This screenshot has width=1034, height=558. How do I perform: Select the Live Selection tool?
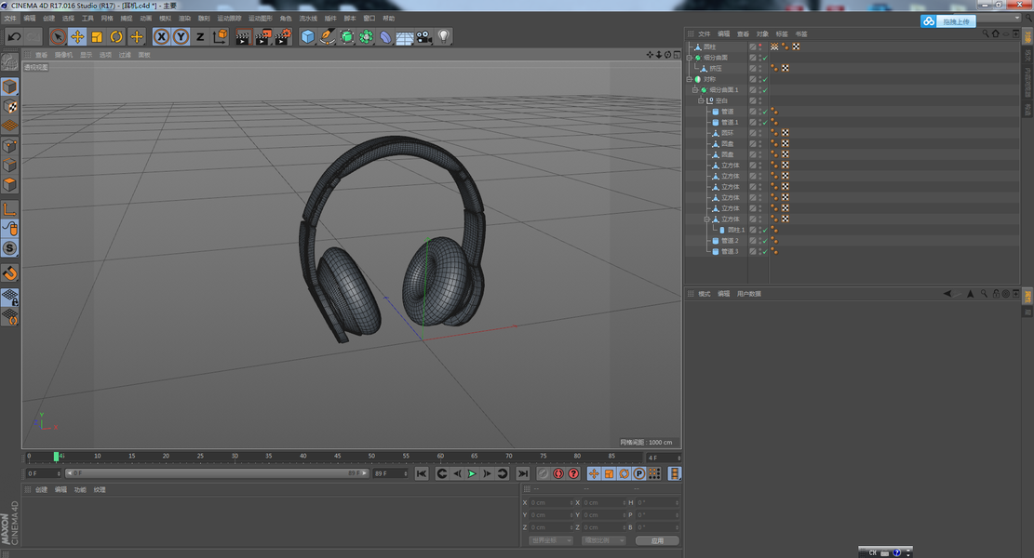pos(58,37)
